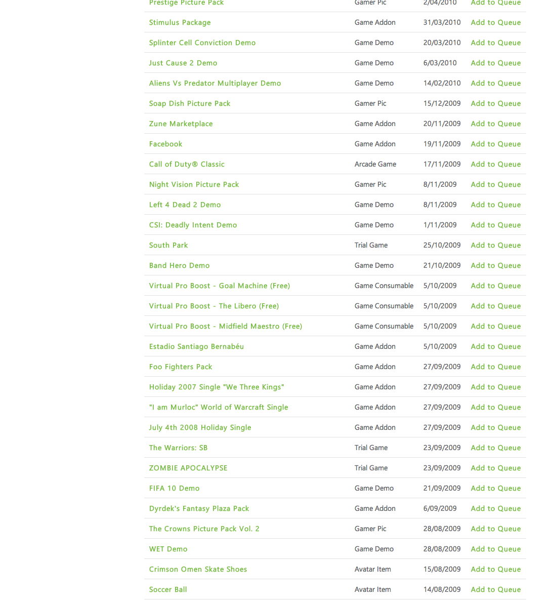Add Band Hero Demo to queue
Image resolution: width=557 pixels, height=602 pixels.
coord(496,266)
